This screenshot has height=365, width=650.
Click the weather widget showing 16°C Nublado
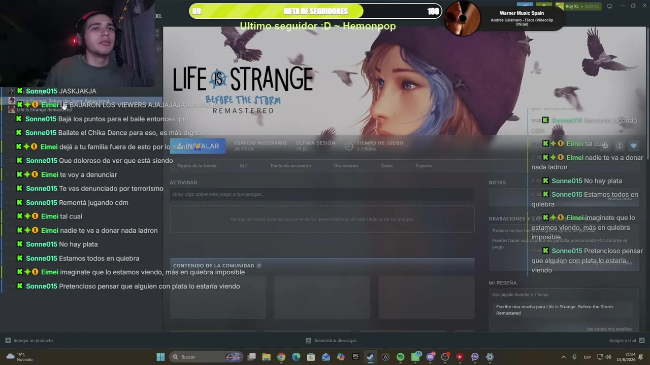(x=19, y=357)
